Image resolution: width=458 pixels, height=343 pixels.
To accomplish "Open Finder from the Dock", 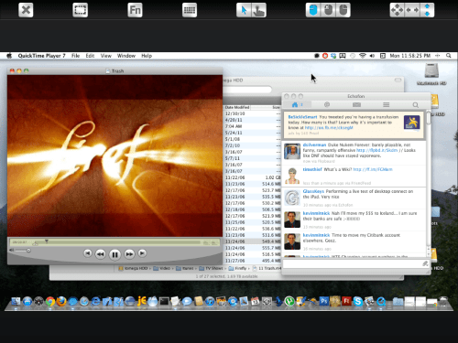I will coord(16,302).
